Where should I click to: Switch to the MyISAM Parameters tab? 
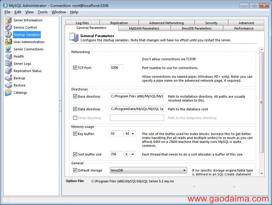coord(144,29)
